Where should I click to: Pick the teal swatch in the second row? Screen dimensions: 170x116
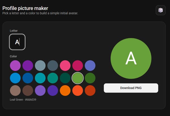point(53,78)
